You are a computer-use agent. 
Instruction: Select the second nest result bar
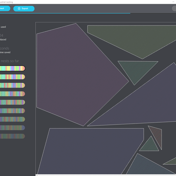[12, 77]
